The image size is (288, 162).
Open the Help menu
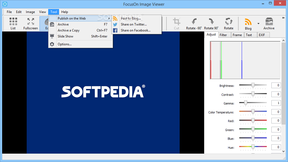pos(65,12)
